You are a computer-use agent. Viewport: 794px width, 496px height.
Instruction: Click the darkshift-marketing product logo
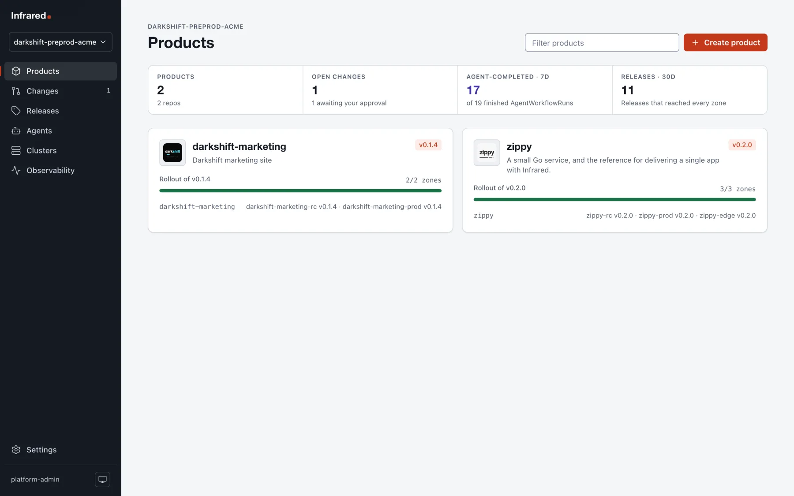(x=172, y=153)
